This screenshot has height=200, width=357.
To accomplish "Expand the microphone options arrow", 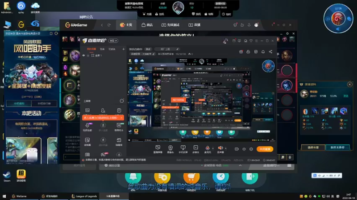I will coord(213,148).
